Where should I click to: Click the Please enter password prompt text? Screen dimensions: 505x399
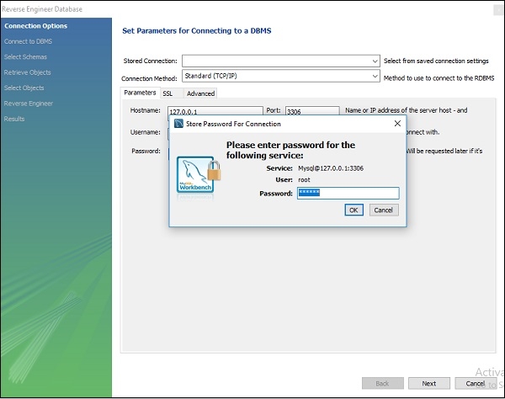[290, 150]
